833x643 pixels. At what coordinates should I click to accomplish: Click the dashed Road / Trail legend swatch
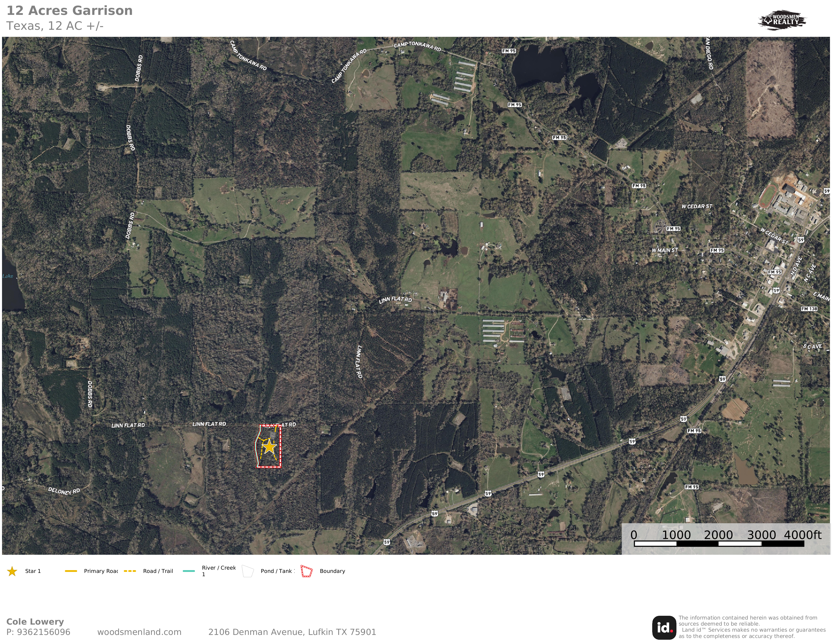pos(130,571)
